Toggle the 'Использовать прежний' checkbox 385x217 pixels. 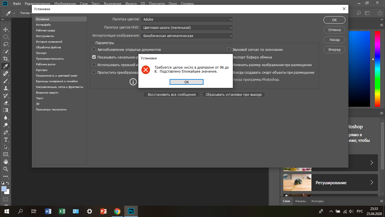94,65
